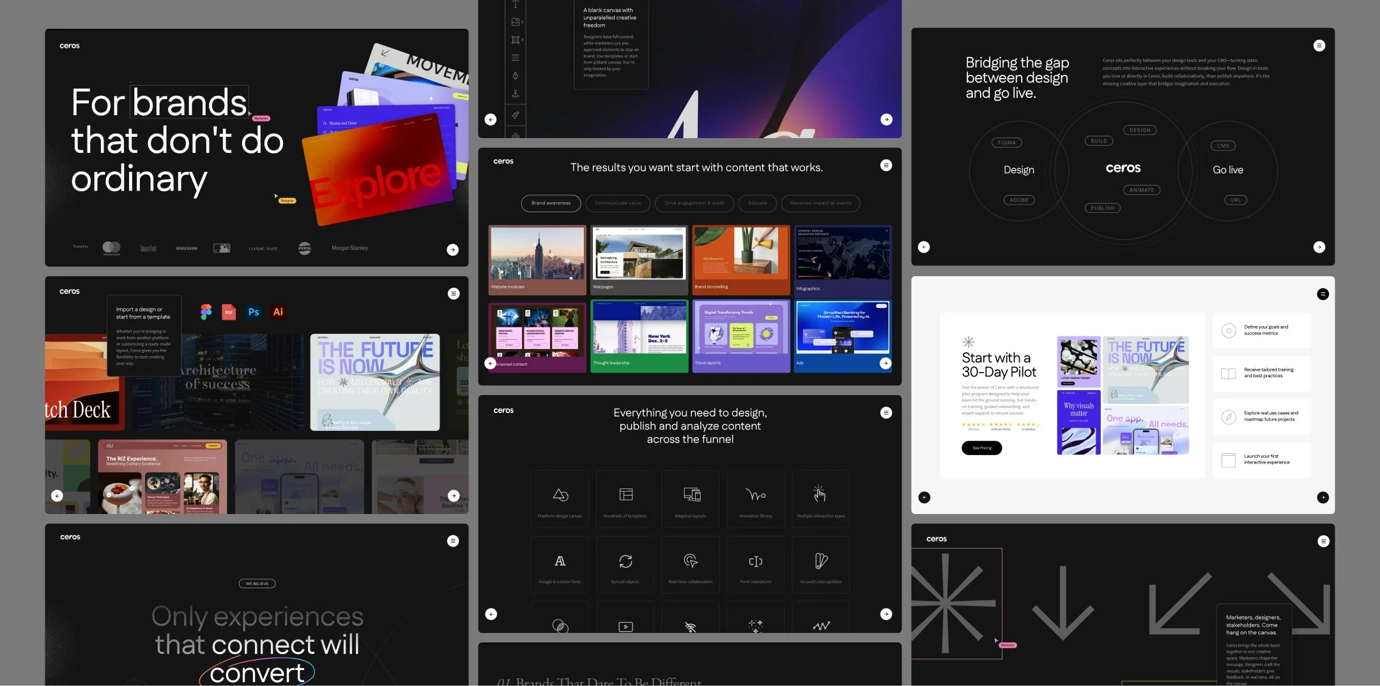This screenshot has height=686, width=1380.
Task: Open menu on 30-Day Pilot slide
Action: (x=1323, y=294)
